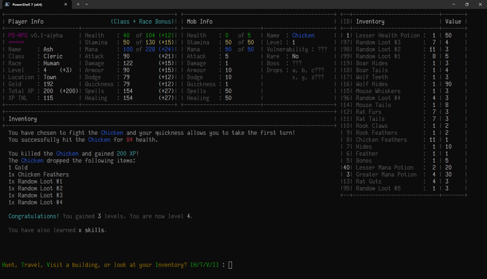Select the Greater Mana Potion inventory entry
This screenshot has width=487, height=279.
pos(386,174)
